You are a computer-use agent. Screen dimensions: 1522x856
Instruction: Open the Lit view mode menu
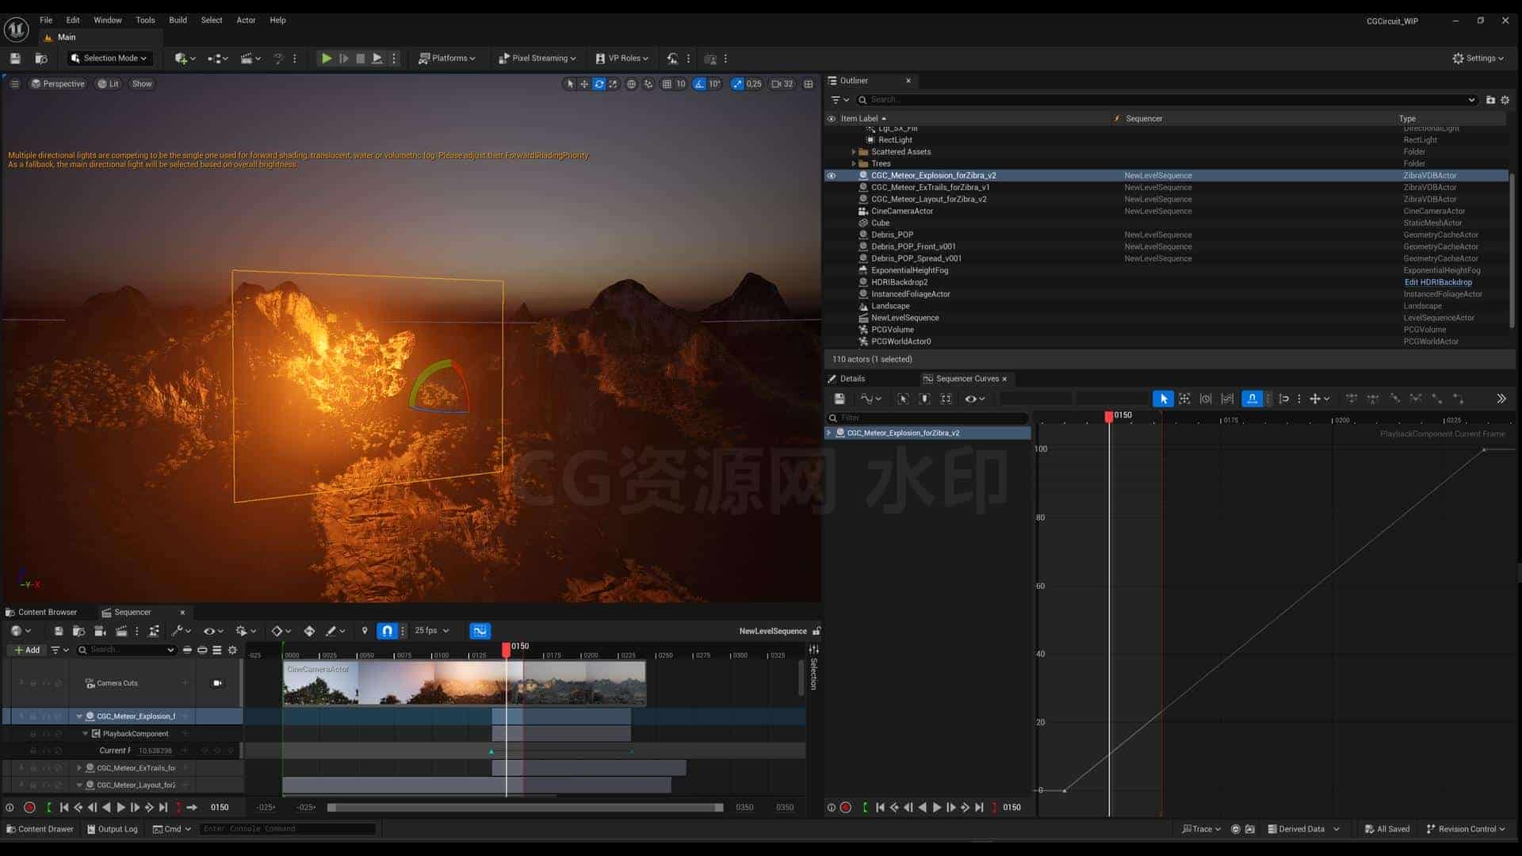tap(108, 84)
